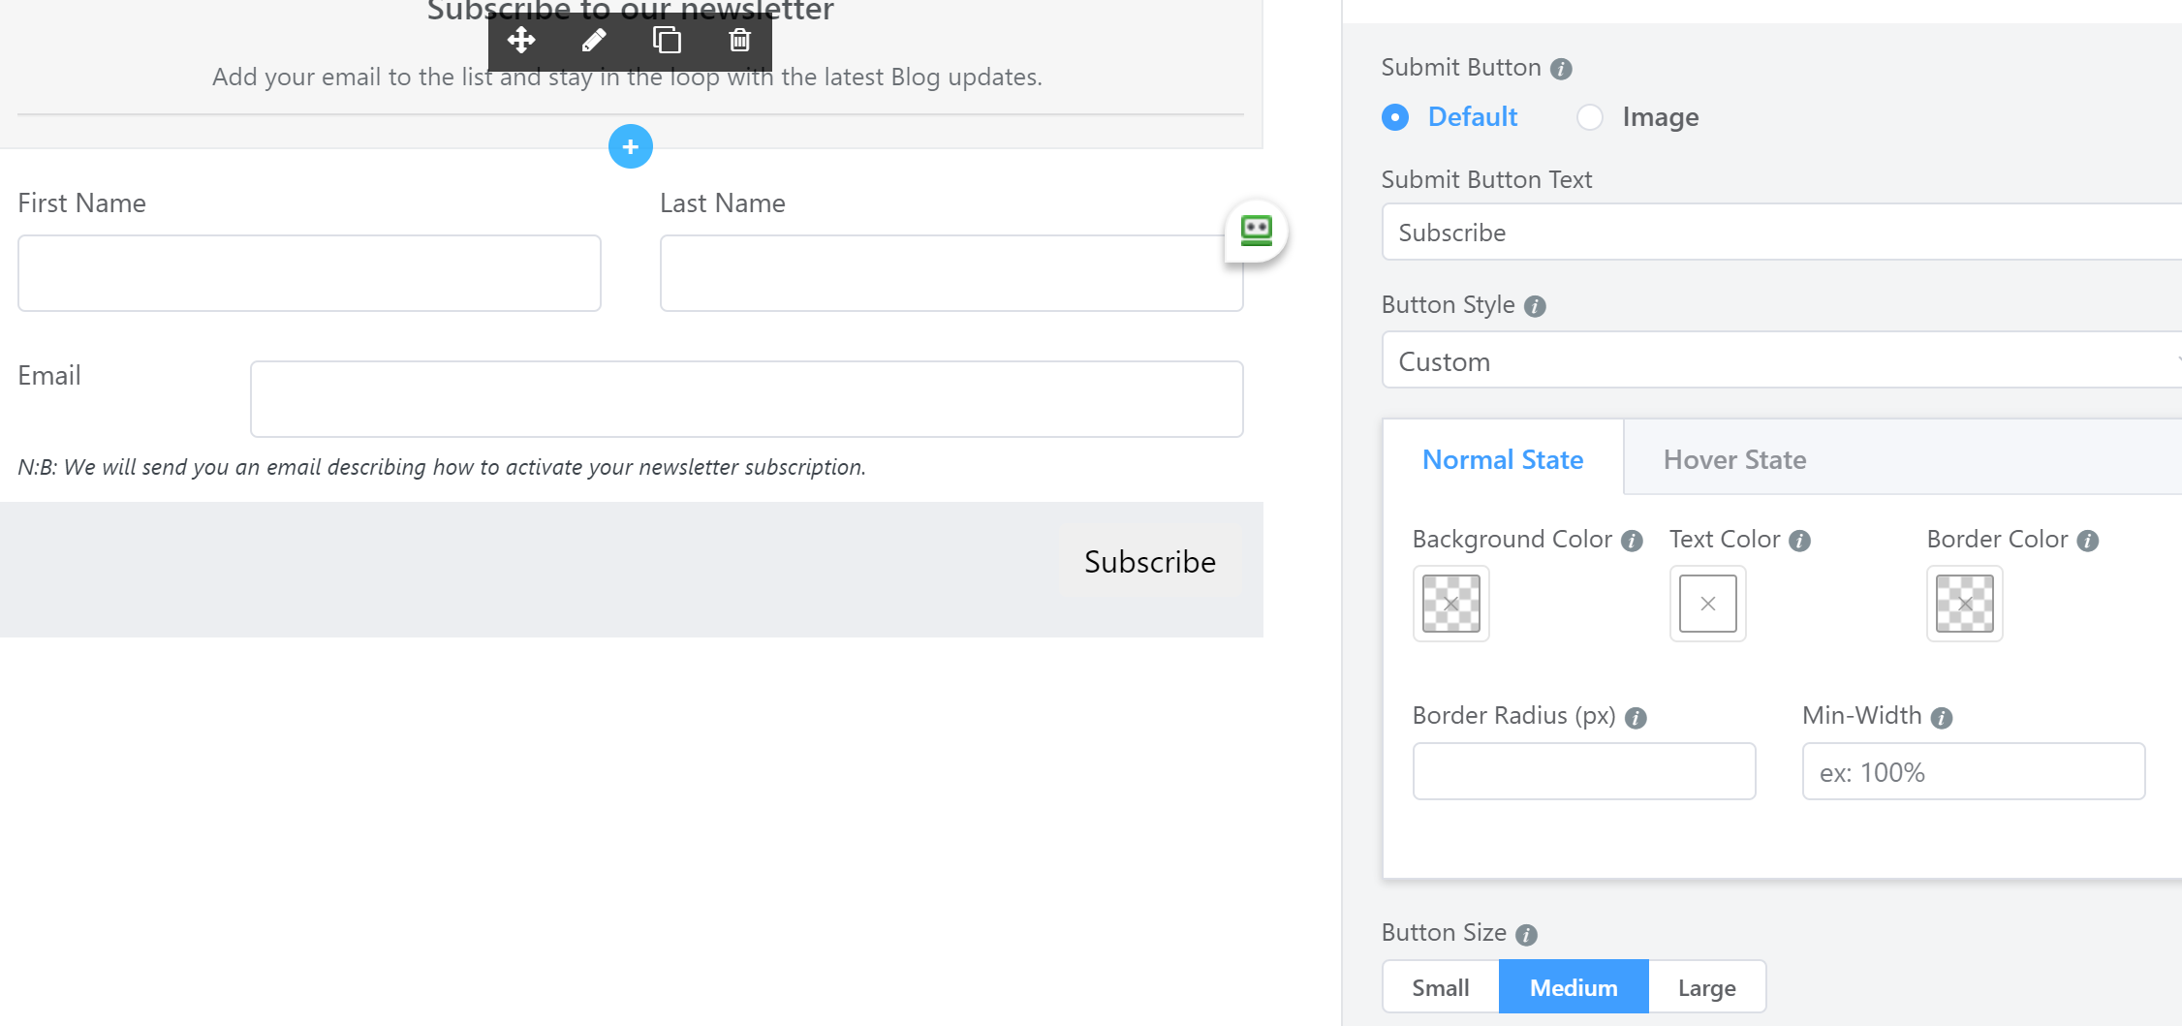Click the info icon beside Button Style
Viewport: 2182px width, 1026px height.
(x=1534, y=305)
